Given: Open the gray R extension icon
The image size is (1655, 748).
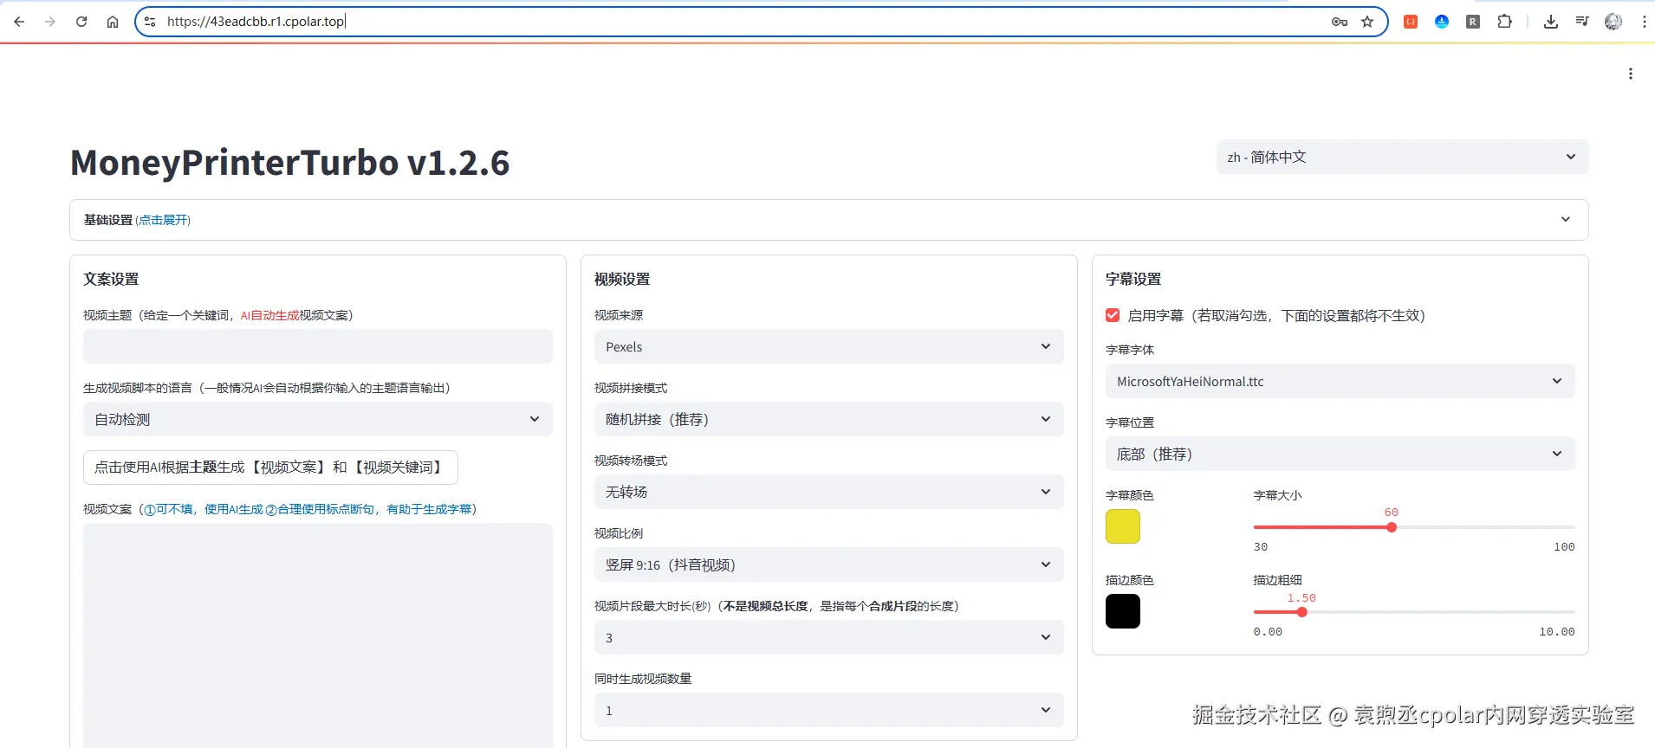Looking at the screenshot, I should coord(1473,22).
